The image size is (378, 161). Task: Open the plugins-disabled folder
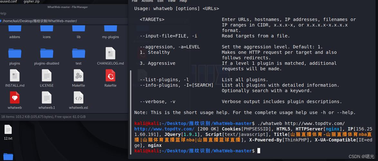pos(47,53)
